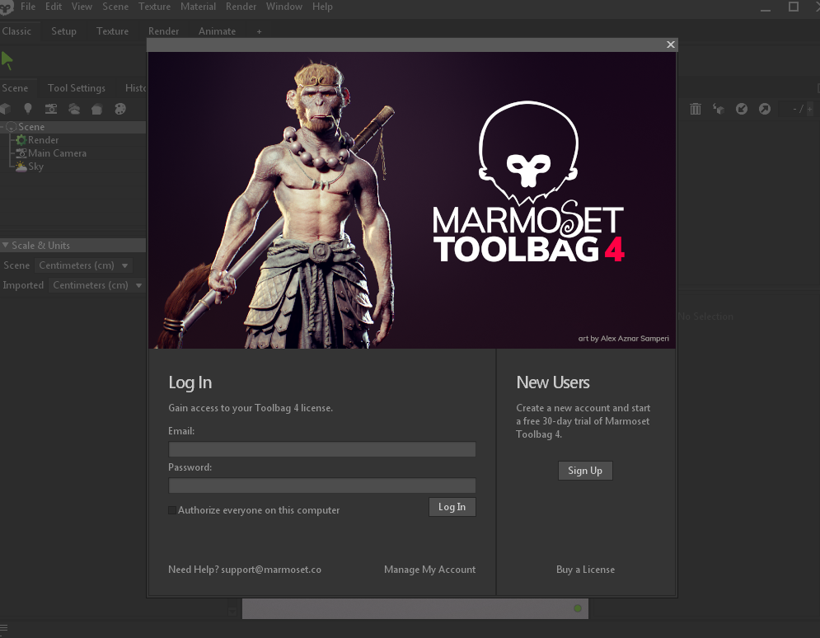Add a new workspace with plus tab
This screenshot has width=820, height=638.
(259, 32)
